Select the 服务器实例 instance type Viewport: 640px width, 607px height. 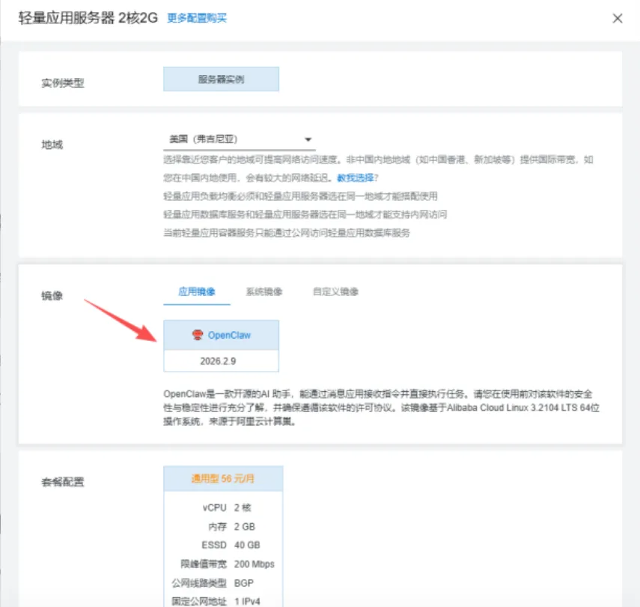coord(222,79)
